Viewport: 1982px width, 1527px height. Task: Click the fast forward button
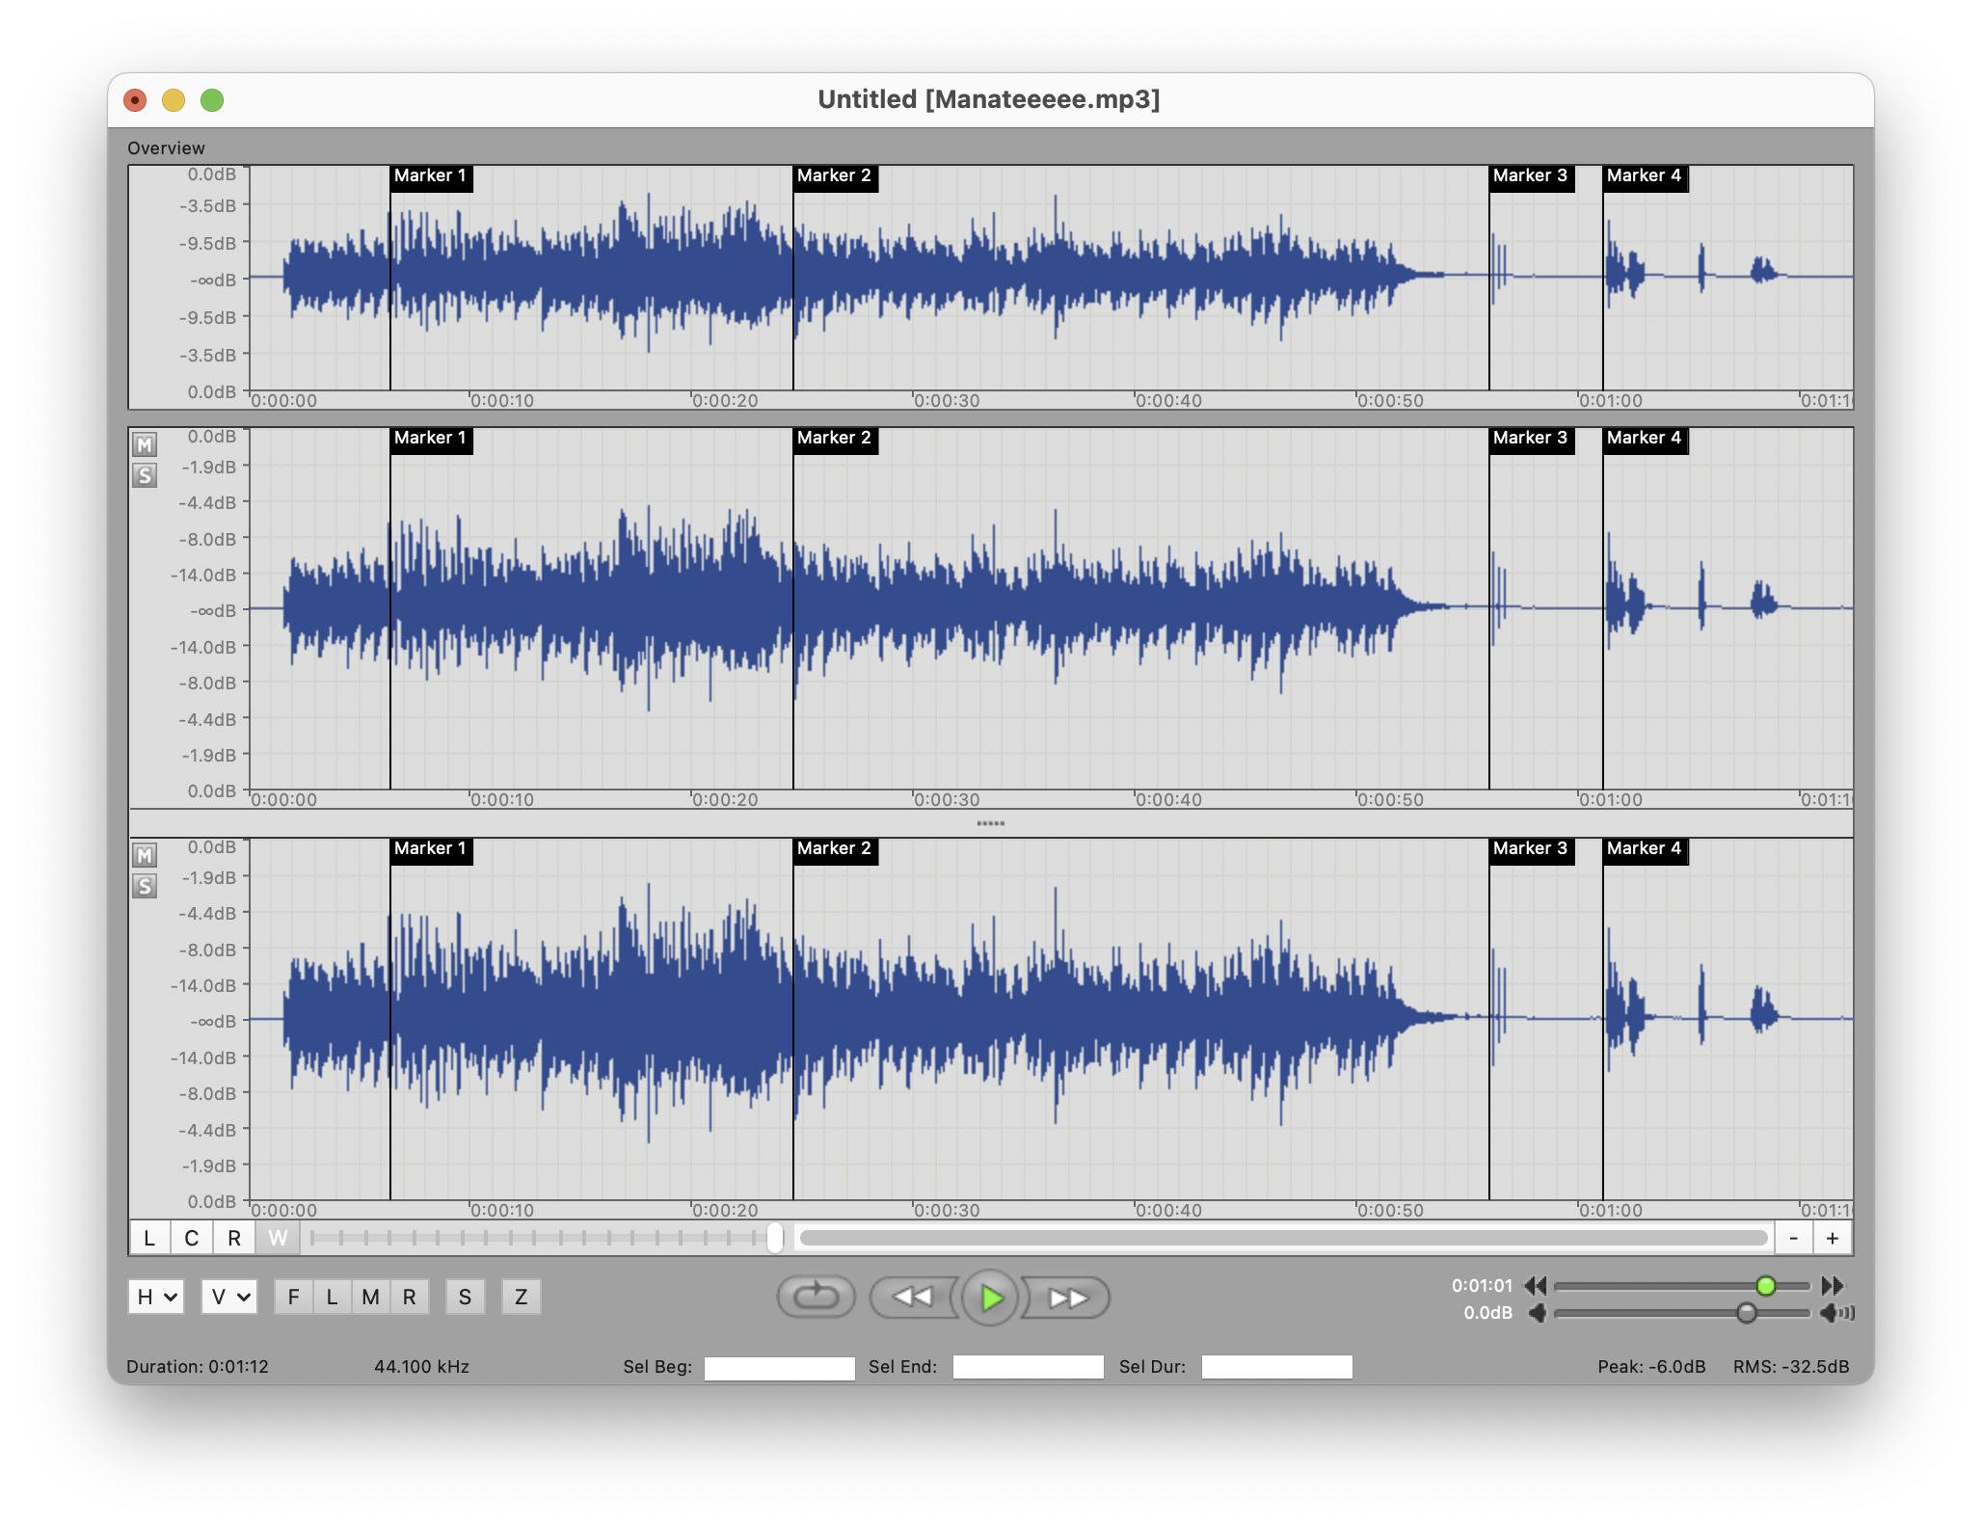[x=1066, y=1297]
